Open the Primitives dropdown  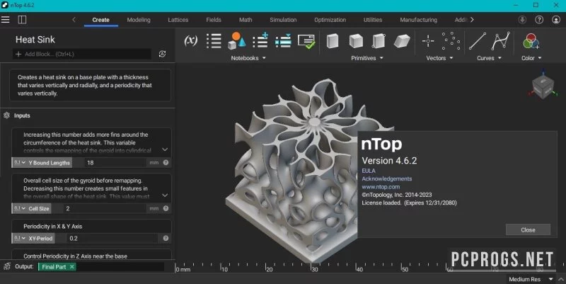point(367,58)
